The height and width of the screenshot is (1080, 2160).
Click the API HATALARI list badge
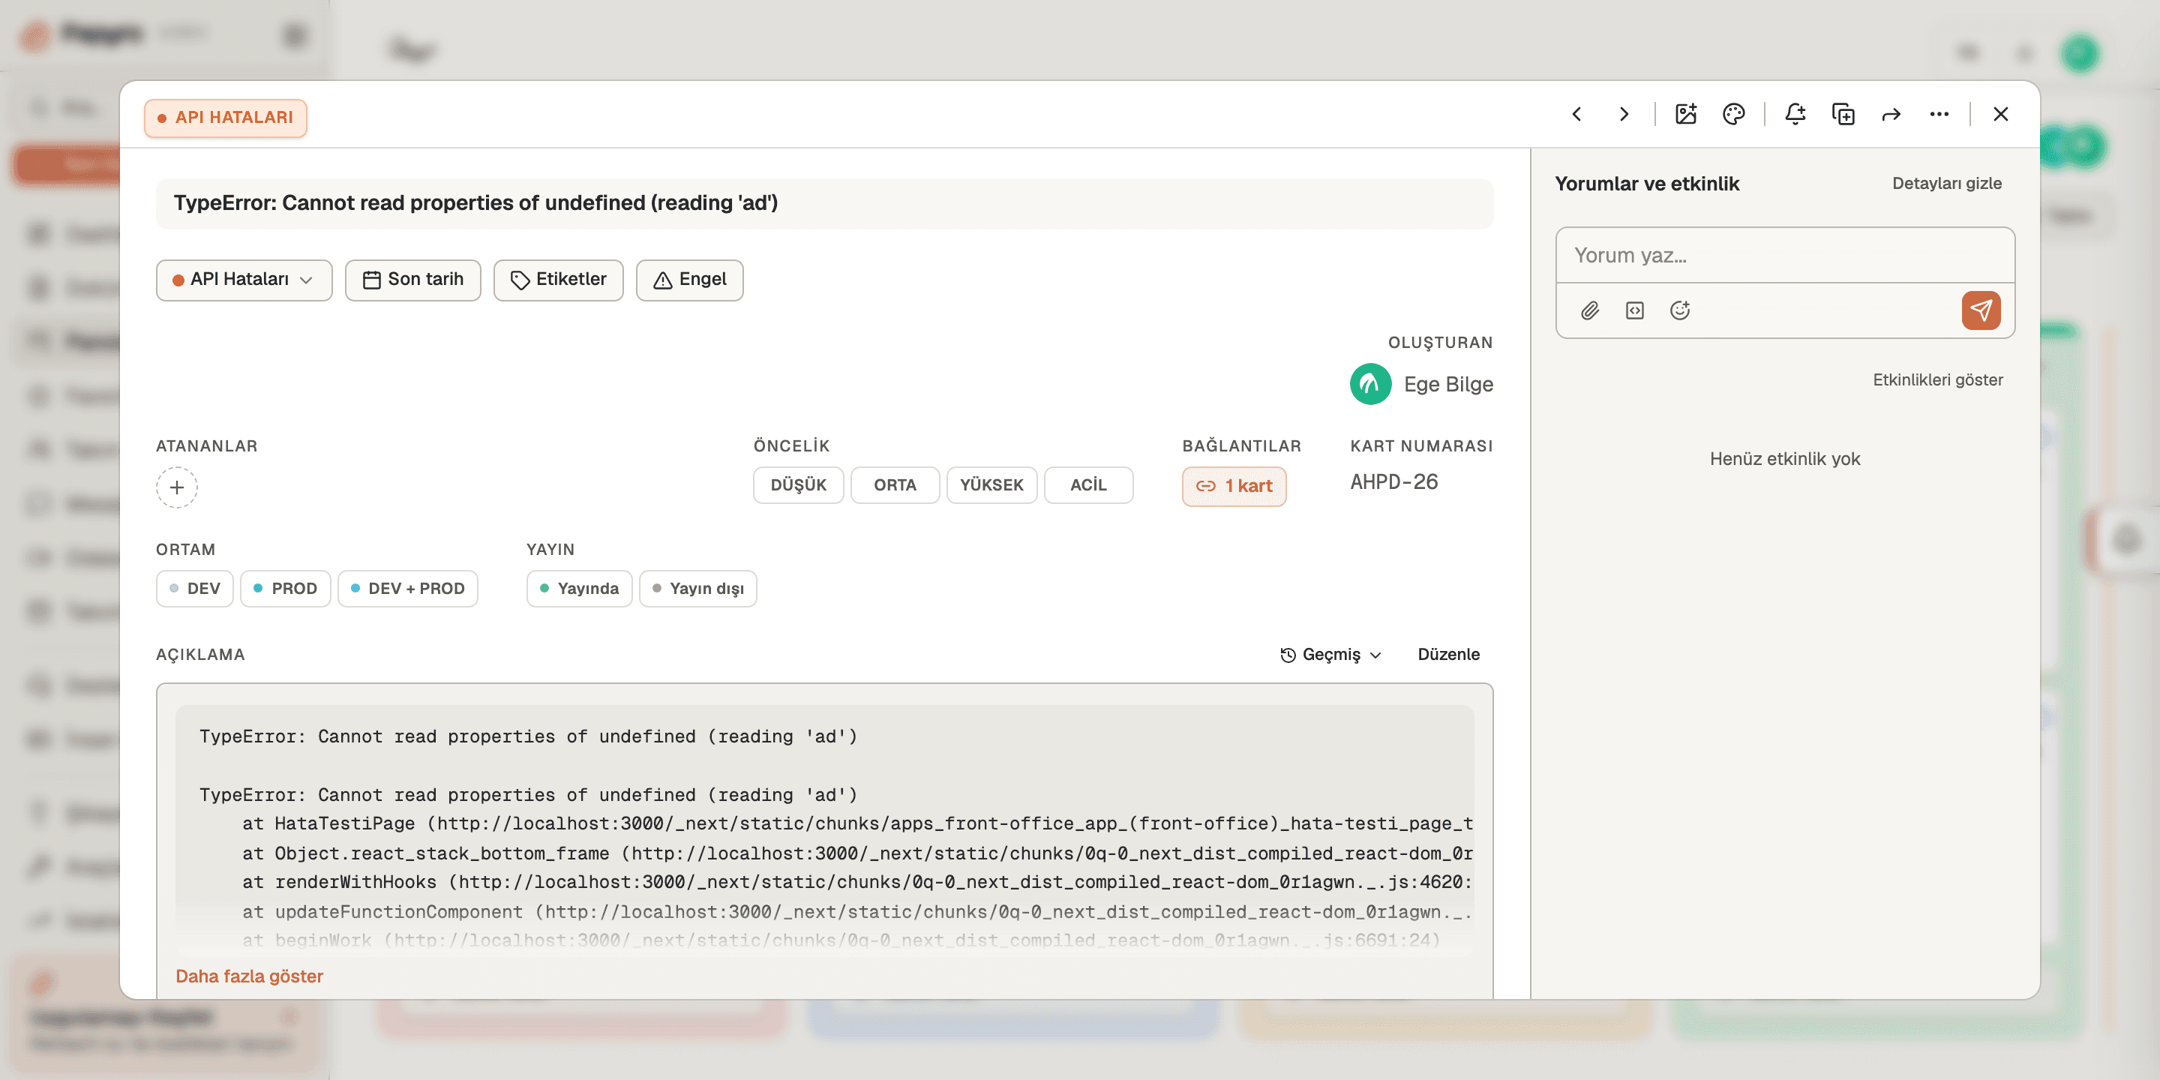coord(226,118)
